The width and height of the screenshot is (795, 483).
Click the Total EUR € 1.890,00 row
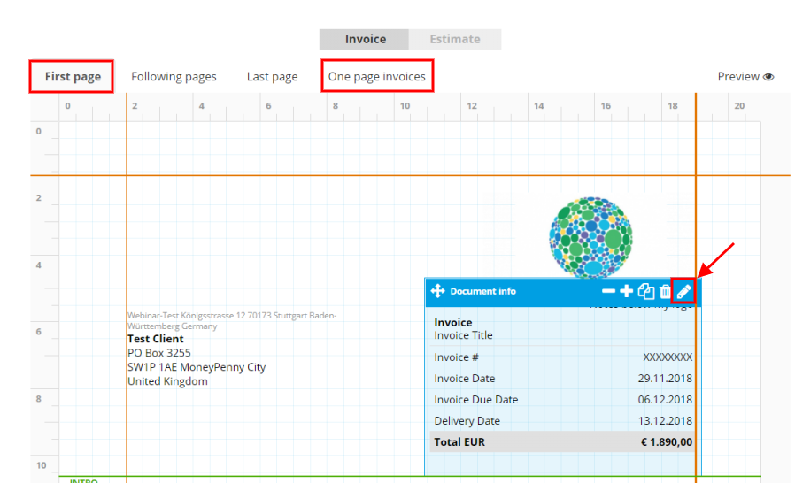[563, 441]
